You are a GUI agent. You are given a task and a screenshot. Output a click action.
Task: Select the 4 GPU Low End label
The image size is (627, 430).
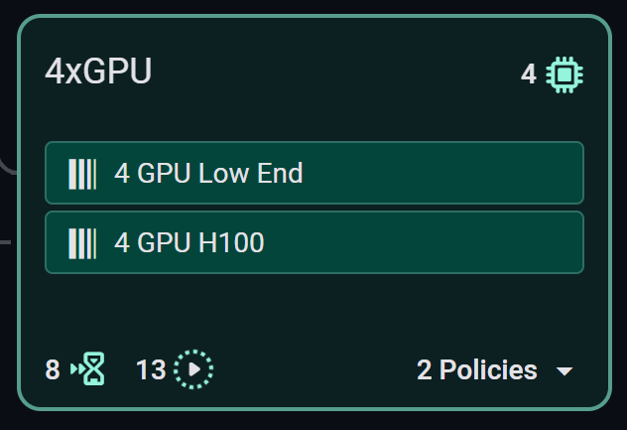tap(208, 174)
